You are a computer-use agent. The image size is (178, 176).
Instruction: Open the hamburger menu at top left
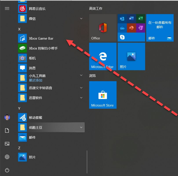[7, 8]
